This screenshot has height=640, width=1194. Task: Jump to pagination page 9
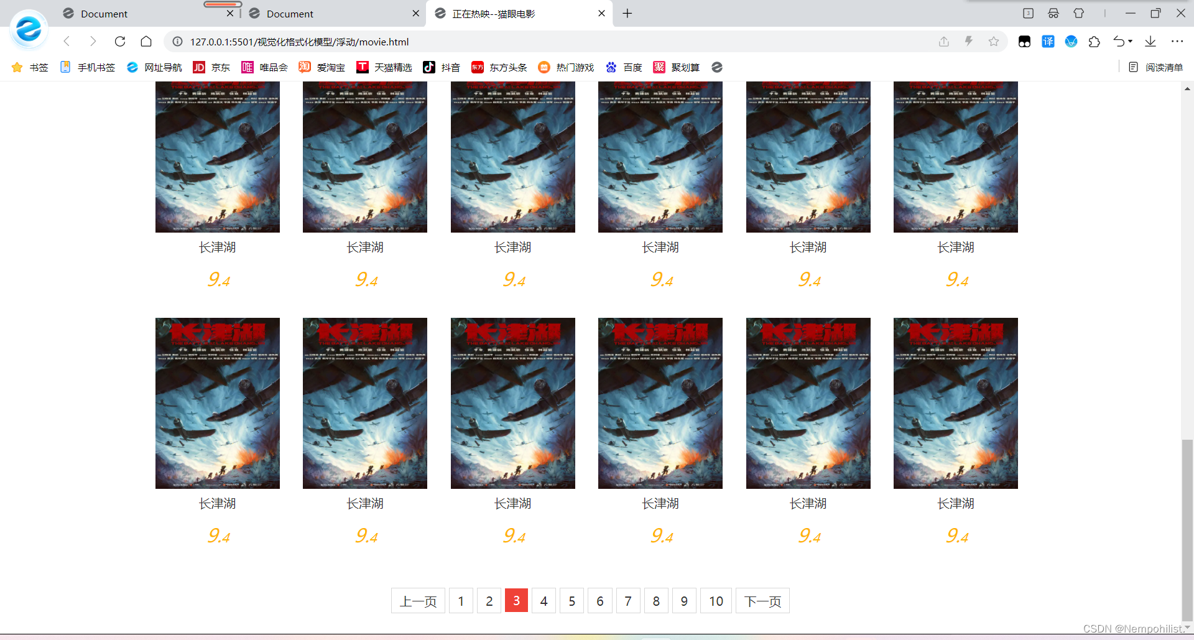pos(684,601)
